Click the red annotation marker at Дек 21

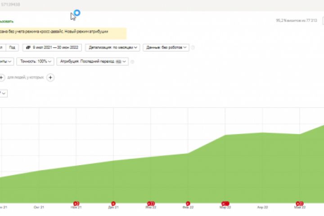pyautogui.click(x=113, y=203)
